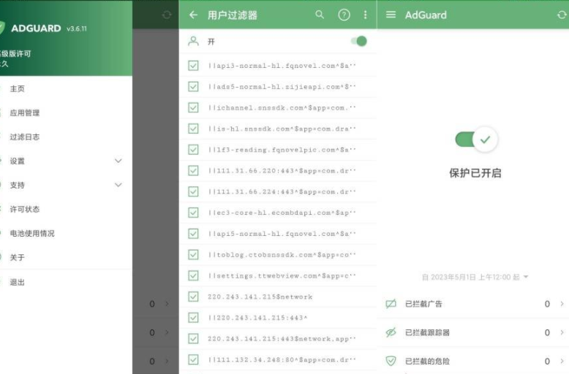Open 已拦截的危险 details chevron

(562, 361)
